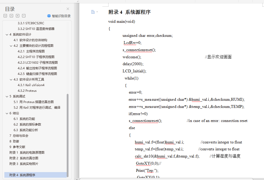Collapse the 4.2 主要模块的设计流程框图 section
The height and width of the screenshot is (180, 264).
click(11, 46)
